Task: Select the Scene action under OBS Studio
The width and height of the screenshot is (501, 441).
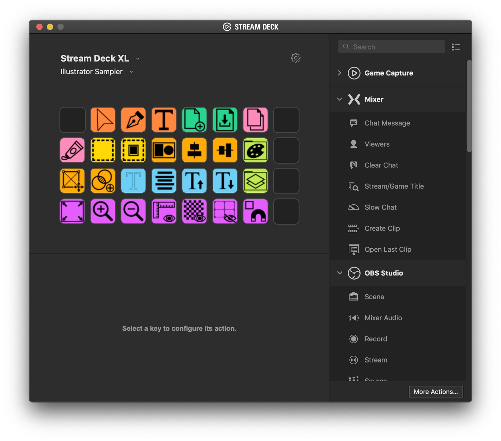Action: click(398, 297)
